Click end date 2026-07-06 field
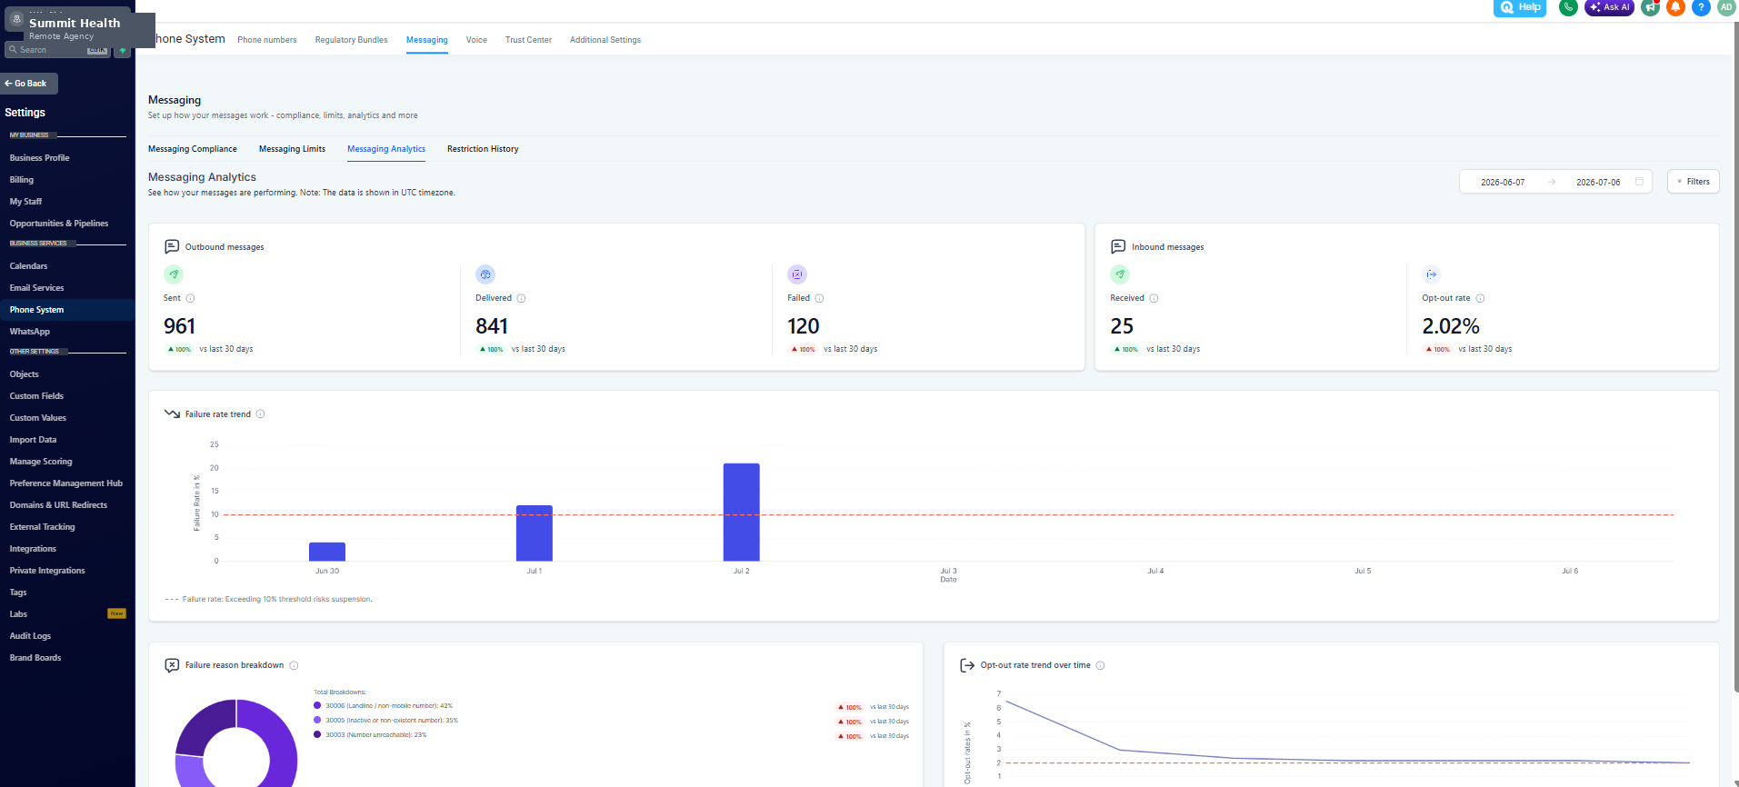 point(1598,182)
